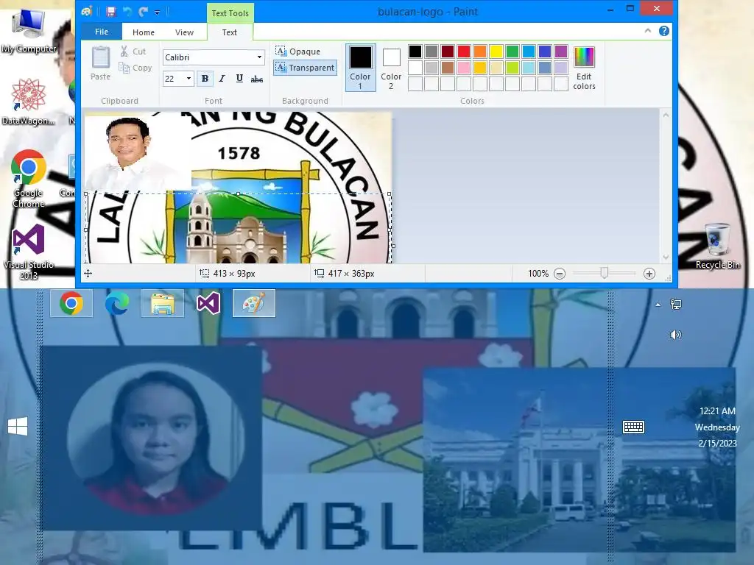Image resolution: width=754 pixels, height=565 pixels.
Task: Switch to the Home ribbon tab
Action: tap(144, 32)
